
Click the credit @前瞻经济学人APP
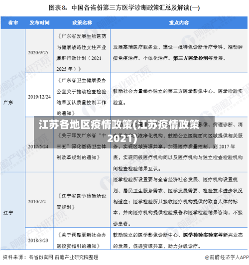[227, 257]
